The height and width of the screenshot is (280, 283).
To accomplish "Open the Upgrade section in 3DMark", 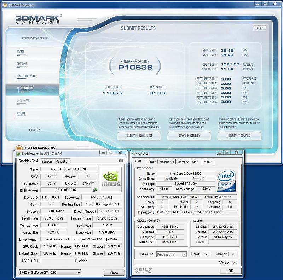I will click(x=23, y=100).
